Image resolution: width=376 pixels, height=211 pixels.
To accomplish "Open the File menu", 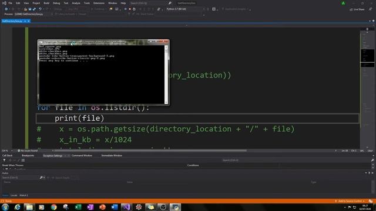I will [x=11, y=3].
